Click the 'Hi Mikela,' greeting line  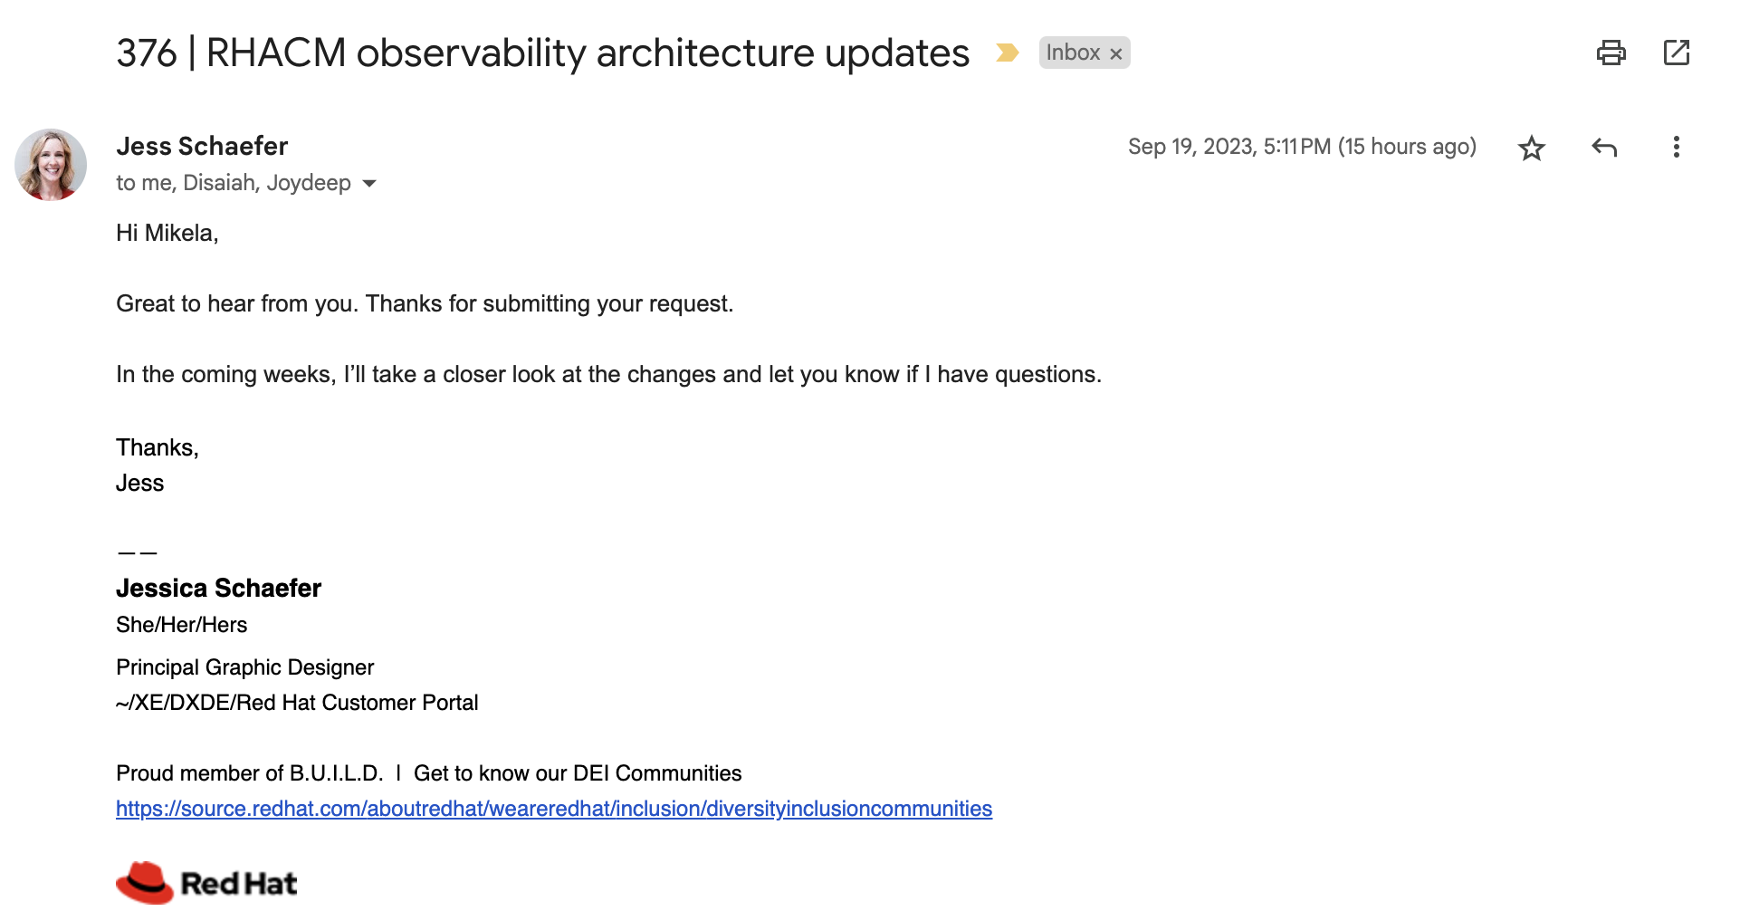point(167,234)
